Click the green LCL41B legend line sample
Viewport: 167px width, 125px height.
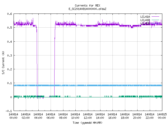pyautogui.click(x=155, y=20)
